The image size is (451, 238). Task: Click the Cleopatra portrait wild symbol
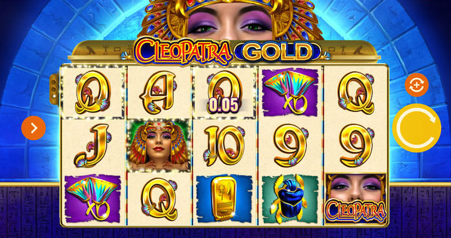pos(158,146)
